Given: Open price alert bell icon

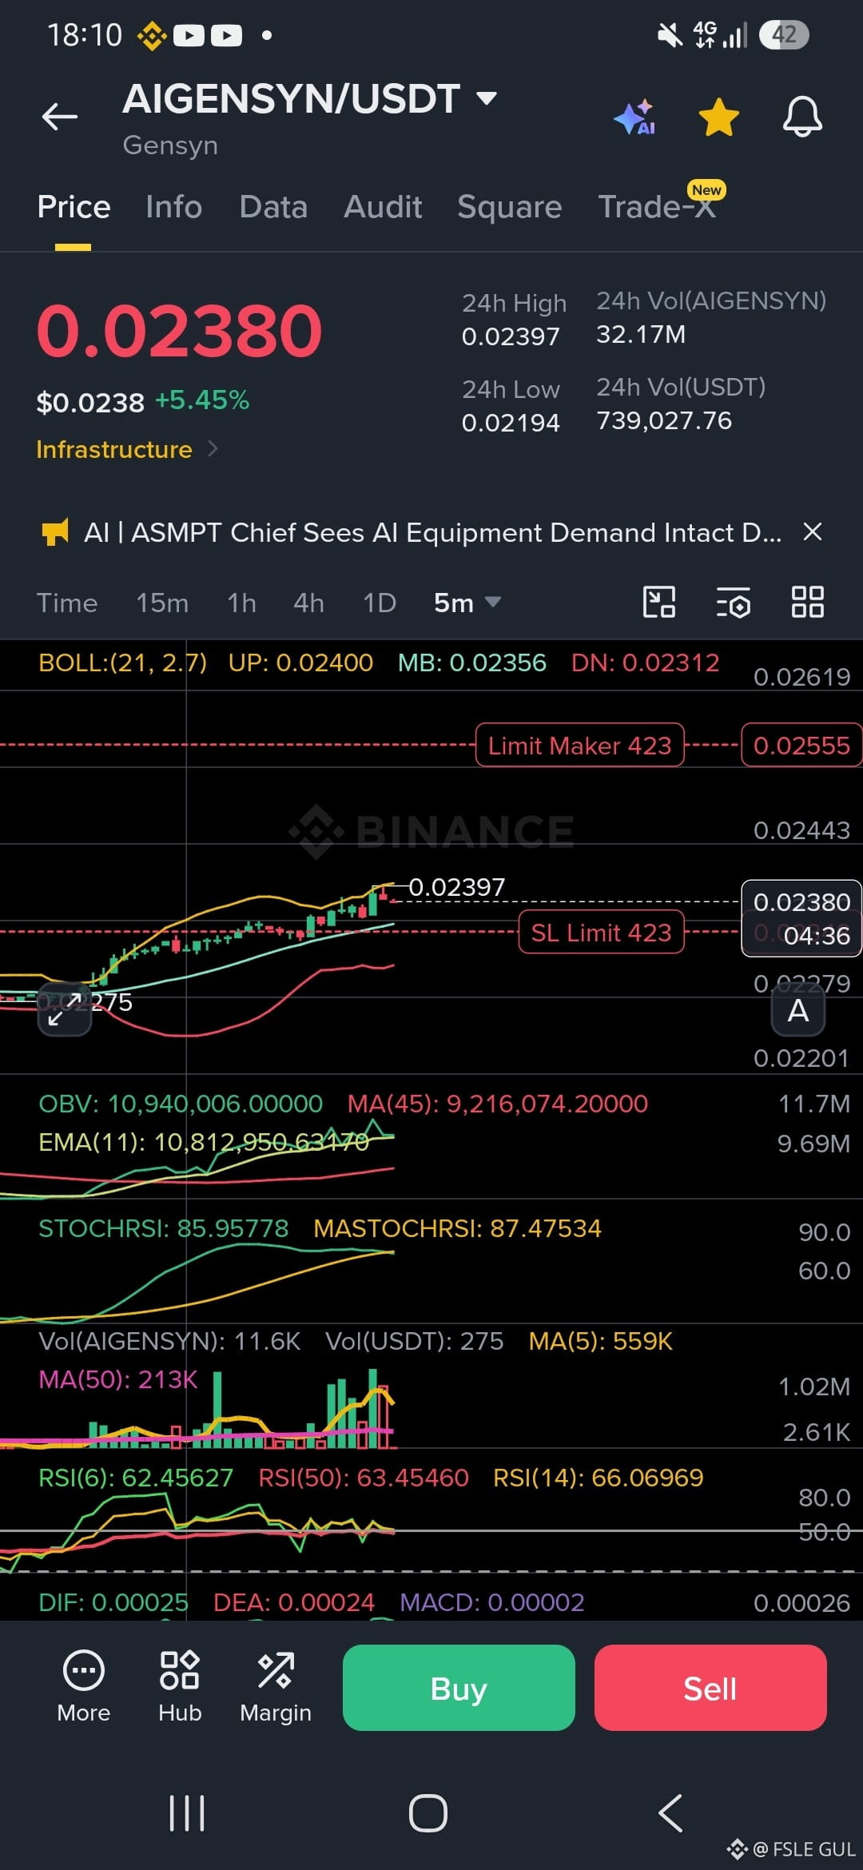Looking at the screenshot, I should [801, 117].
